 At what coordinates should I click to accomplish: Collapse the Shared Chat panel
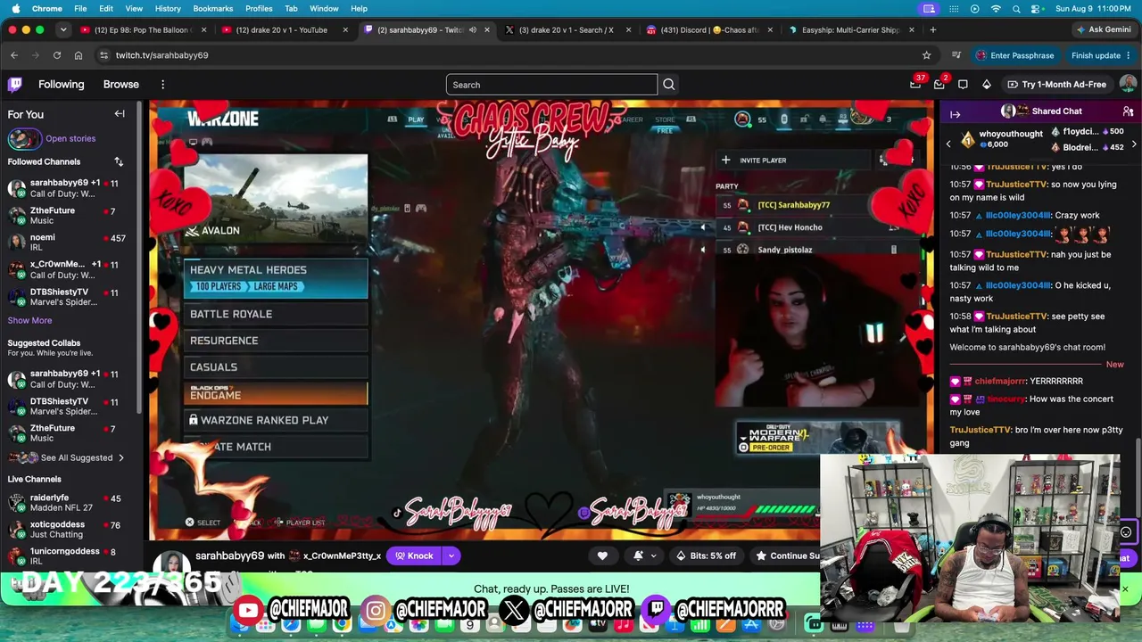click(x=955, y=114)
